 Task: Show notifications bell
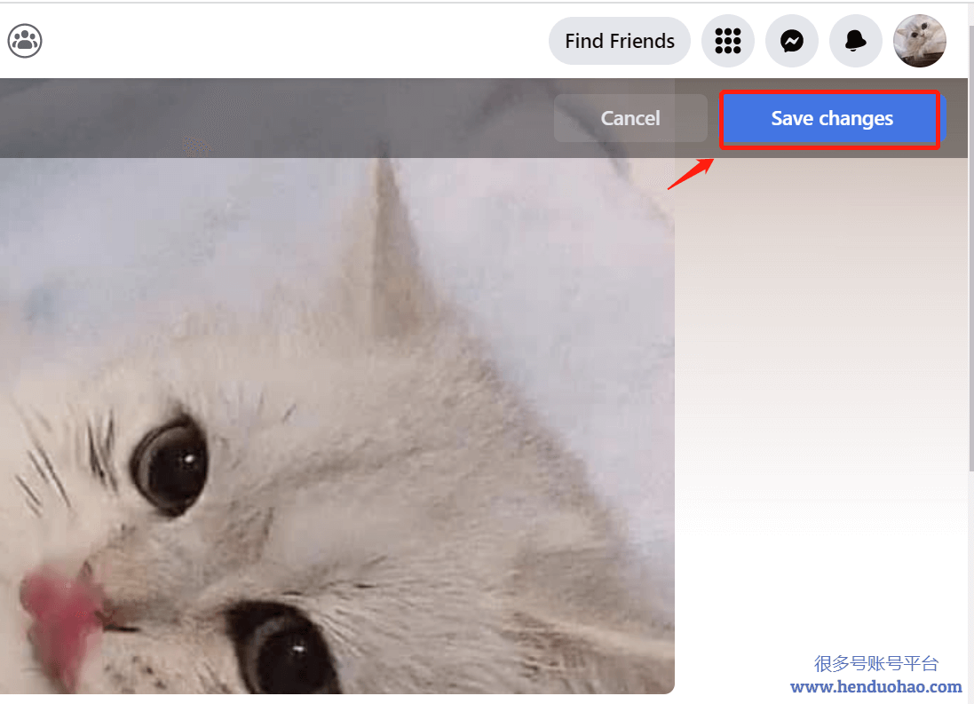856,41
